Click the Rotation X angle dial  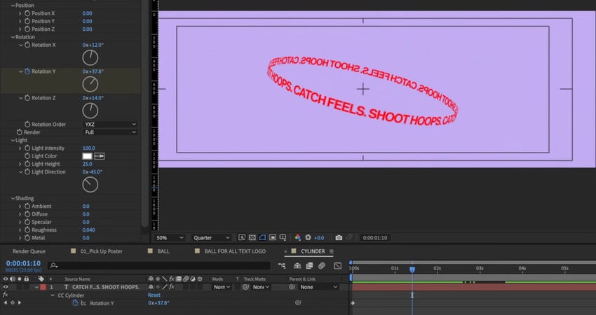point(90,57)
